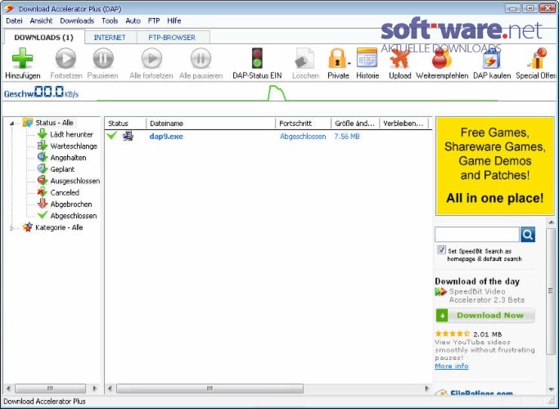Select the Canceled filter
This screenshot has height=409, width=559.
pos(65,192)
